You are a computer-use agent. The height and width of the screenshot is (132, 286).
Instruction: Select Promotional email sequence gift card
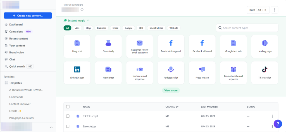click(x=233, y=73)
